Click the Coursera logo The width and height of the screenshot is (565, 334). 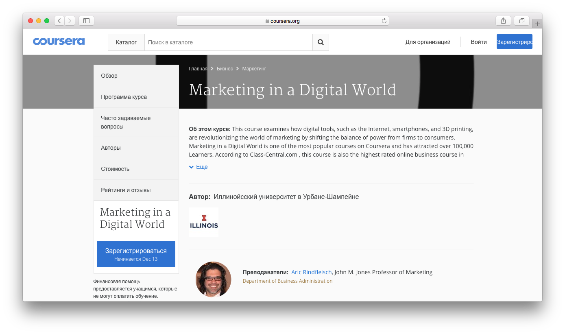pyautogui.click(x=59, y=41)
